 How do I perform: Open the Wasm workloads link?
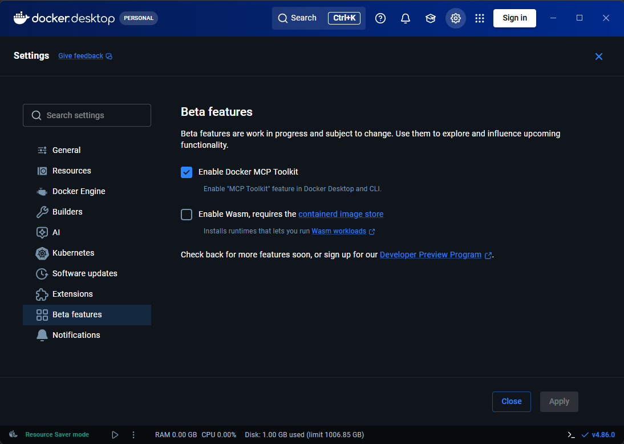(x=339, y=231)
